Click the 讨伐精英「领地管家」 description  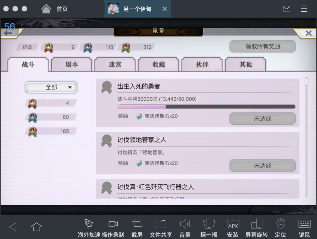(x=141, y=152)
